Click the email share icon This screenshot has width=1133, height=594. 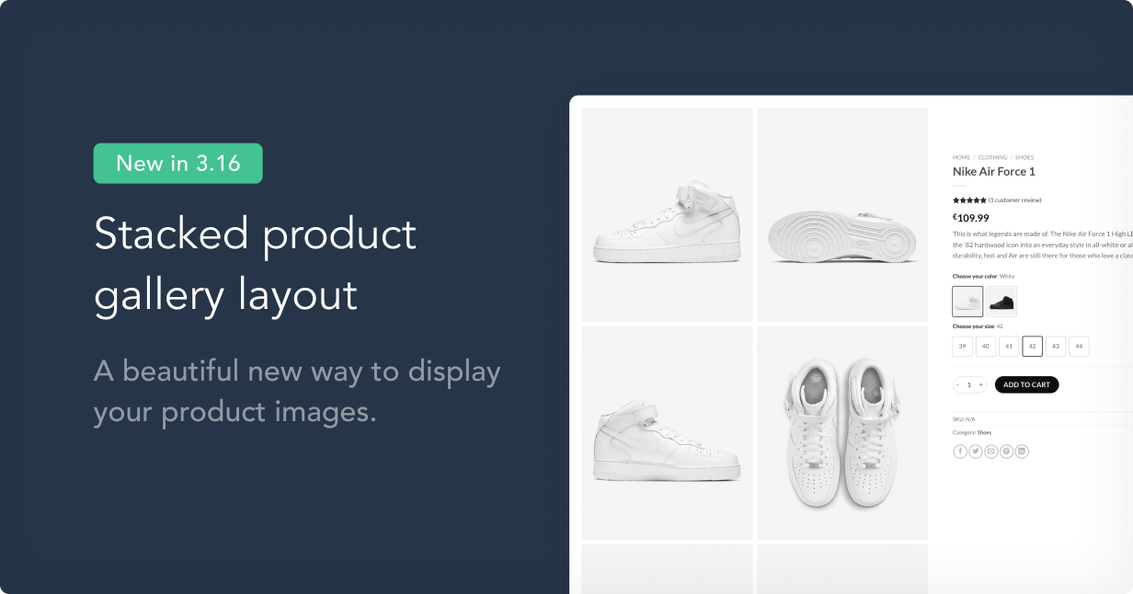pos(990,451)
